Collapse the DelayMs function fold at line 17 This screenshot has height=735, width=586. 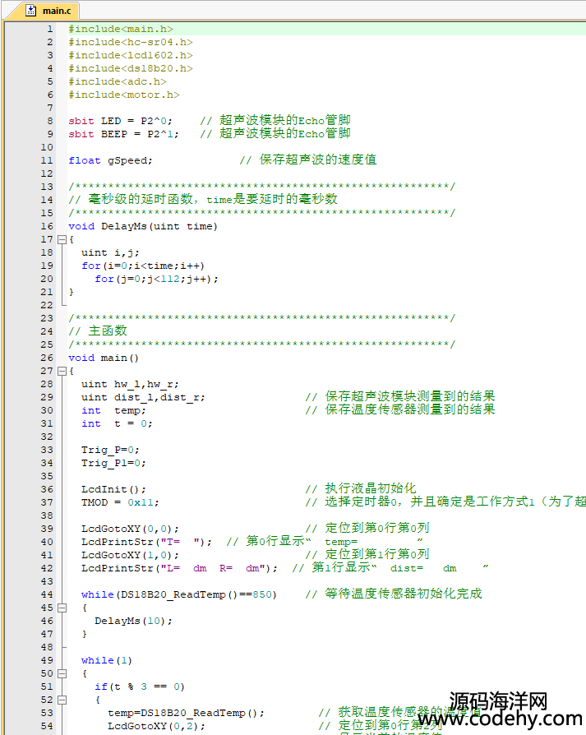coord(62,239)
